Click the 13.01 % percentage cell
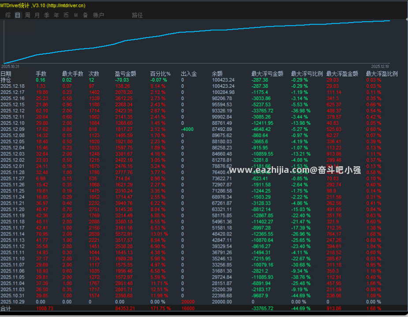The image size is (408, 317). [159, 234]
